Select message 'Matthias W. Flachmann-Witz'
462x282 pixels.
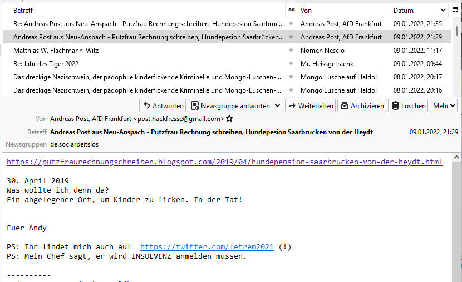click(x=56, y=51)
